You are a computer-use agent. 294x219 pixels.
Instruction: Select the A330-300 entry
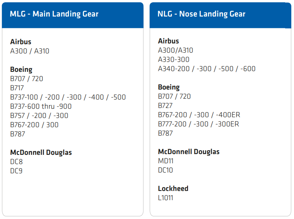[x=173, y=60]
